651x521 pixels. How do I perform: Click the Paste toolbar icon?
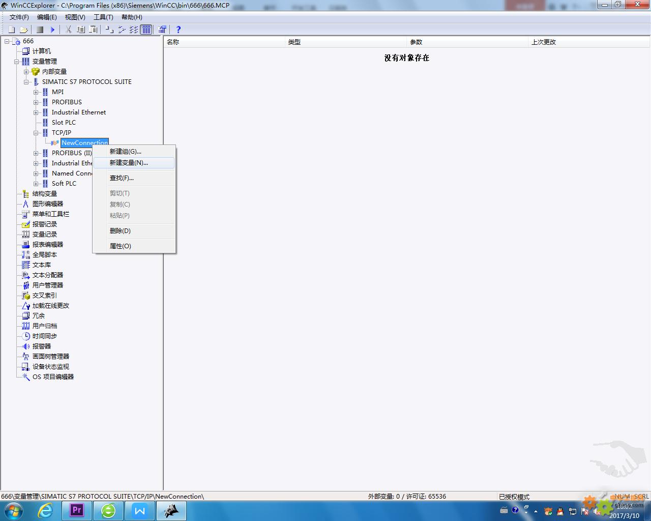pos(93,30)
